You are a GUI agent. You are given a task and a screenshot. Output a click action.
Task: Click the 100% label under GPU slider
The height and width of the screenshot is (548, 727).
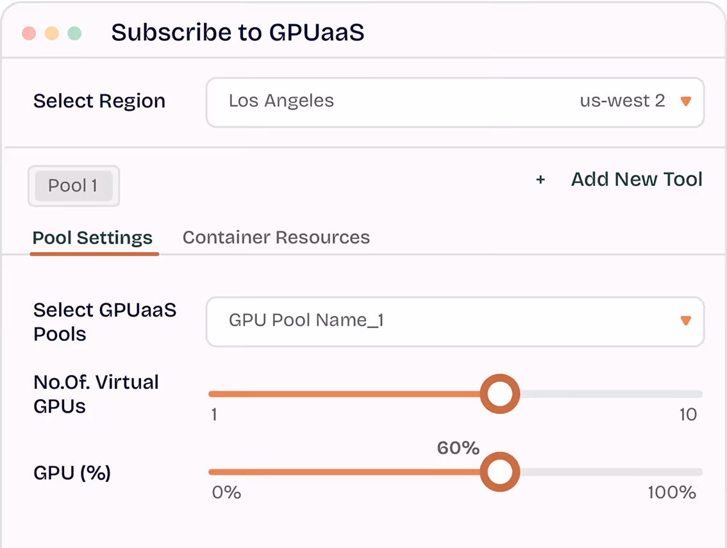click(x=672, y=492)
